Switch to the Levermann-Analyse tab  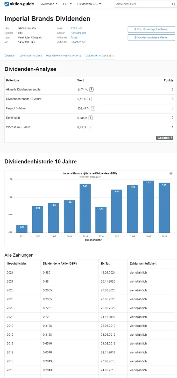point(31,56)
